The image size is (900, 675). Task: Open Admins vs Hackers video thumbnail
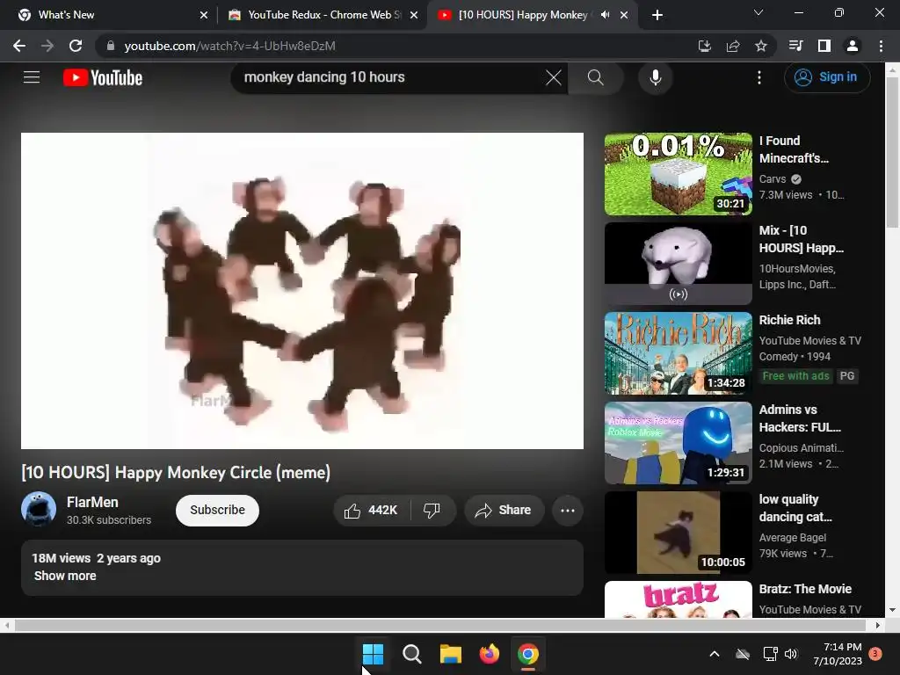pos(678,443)
